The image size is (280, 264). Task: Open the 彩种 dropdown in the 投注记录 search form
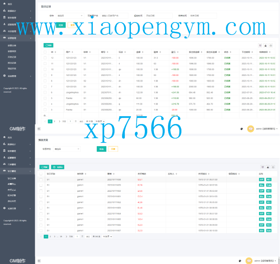click(69, 16)
